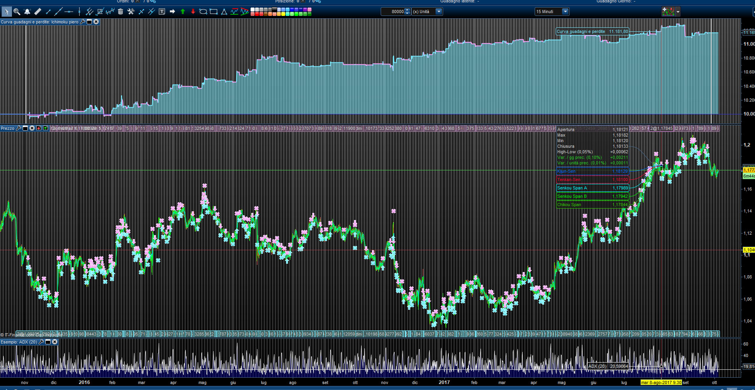
Task: Click the Curva guadagni e perdite value label
Action: (x=592, y=31)
